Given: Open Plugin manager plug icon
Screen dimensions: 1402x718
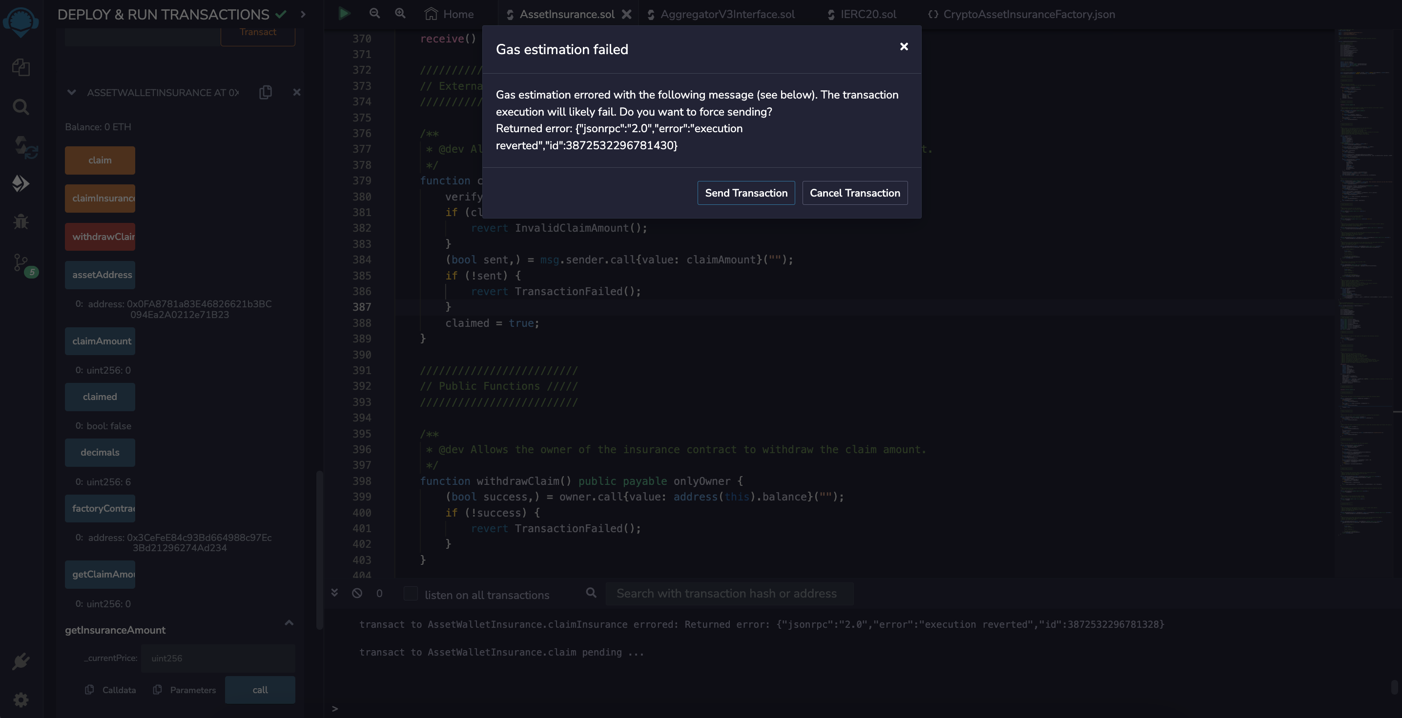Looking at the screenshot, I should tap(21, 661).
